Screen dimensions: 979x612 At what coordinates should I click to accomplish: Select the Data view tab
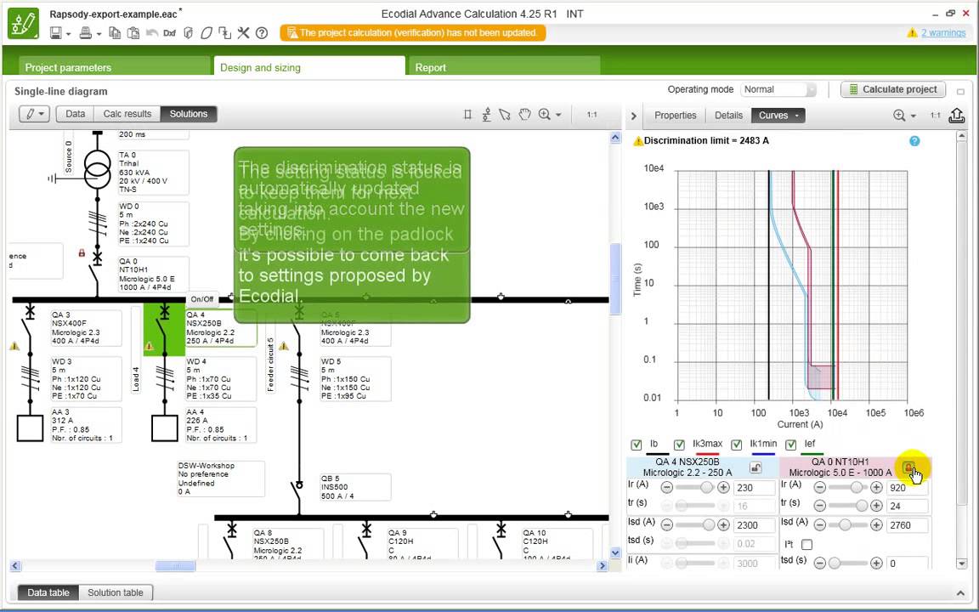(x=75, y=114)
